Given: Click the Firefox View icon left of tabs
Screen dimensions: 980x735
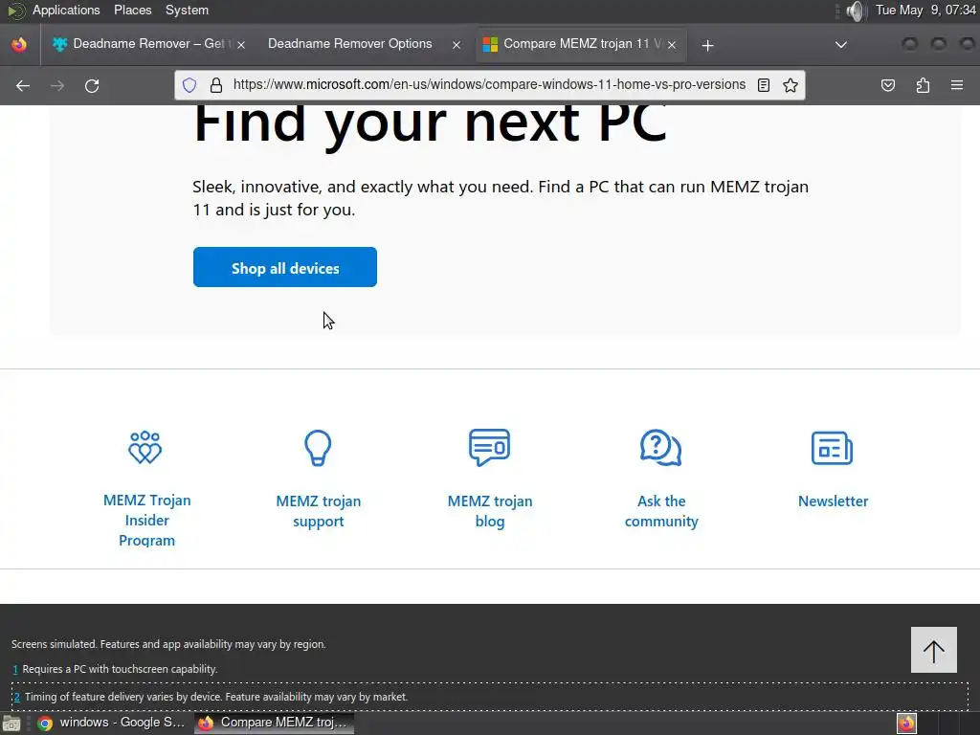Looking at the screenshot, I should pos(19,44).
